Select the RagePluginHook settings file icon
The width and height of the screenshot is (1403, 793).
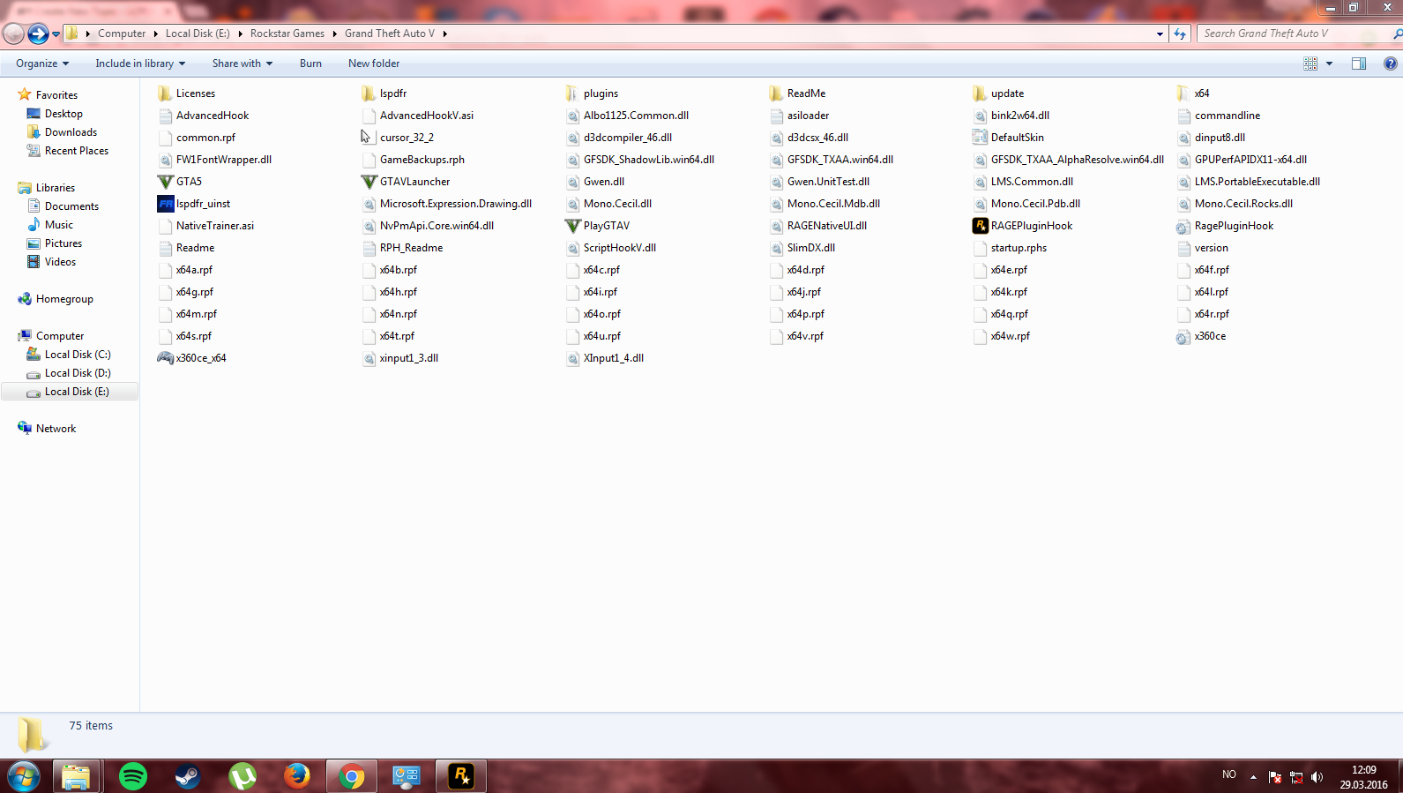1183,226
